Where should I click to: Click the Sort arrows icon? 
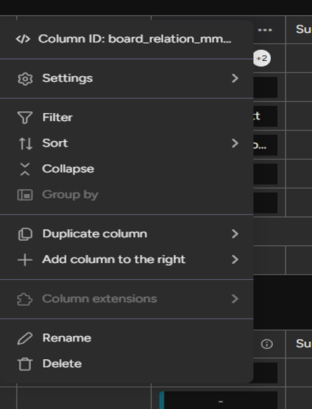25,143
